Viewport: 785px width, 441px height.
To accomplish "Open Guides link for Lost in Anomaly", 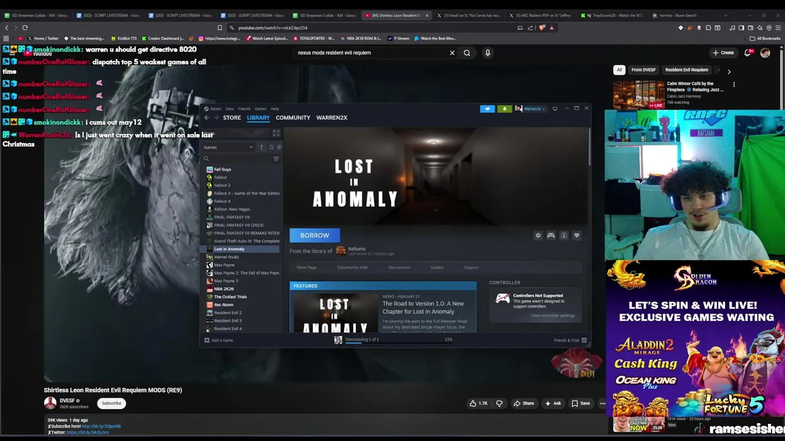I will (x=437, y=268).
